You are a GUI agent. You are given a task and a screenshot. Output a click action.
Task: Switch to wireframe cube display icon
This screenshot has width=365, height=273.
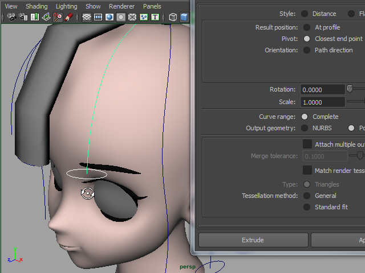tap(173, 17)
